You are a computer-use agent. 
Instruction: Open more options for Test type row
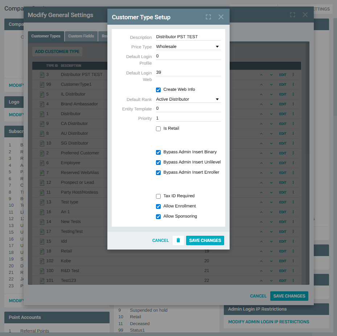[x=293, y=202]
